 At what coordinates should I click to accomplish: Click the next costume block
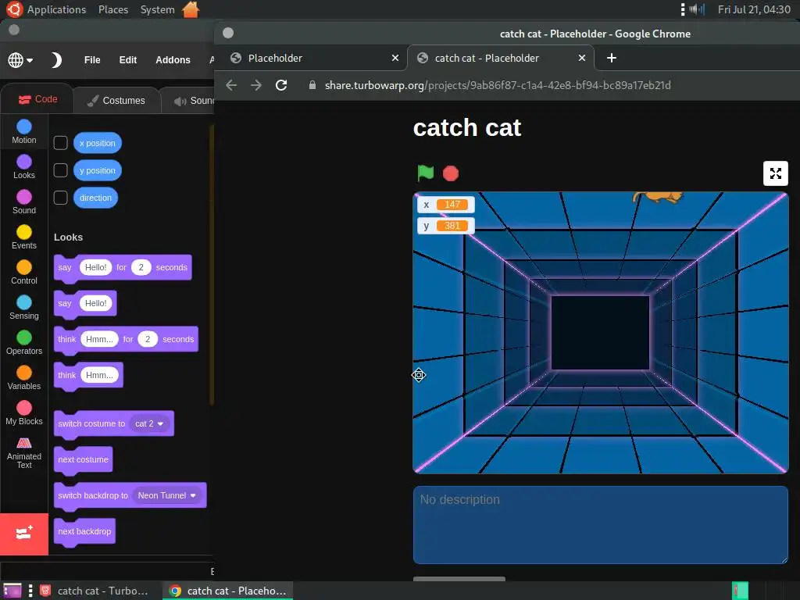(83, 459)
